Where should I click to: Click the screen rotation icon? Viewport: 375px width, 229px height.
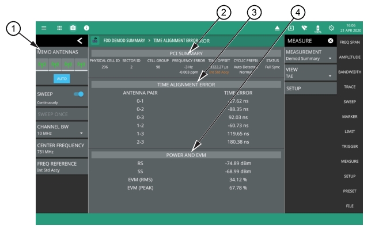pyautogui.click(x=331, y=28)
